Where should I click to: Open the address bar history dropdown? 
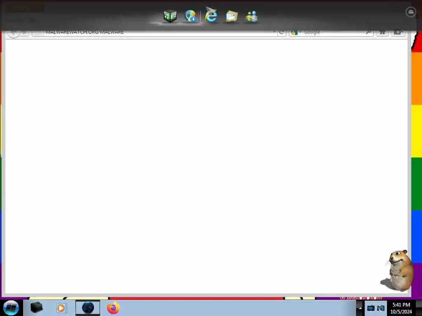pyautogui.click(x=274, y=32)
